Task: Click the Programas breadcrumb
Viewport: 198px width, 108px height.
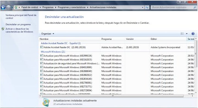Action: 48,7
